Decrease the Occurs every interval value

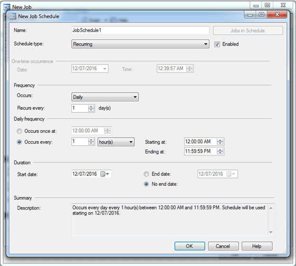point(91,143)
